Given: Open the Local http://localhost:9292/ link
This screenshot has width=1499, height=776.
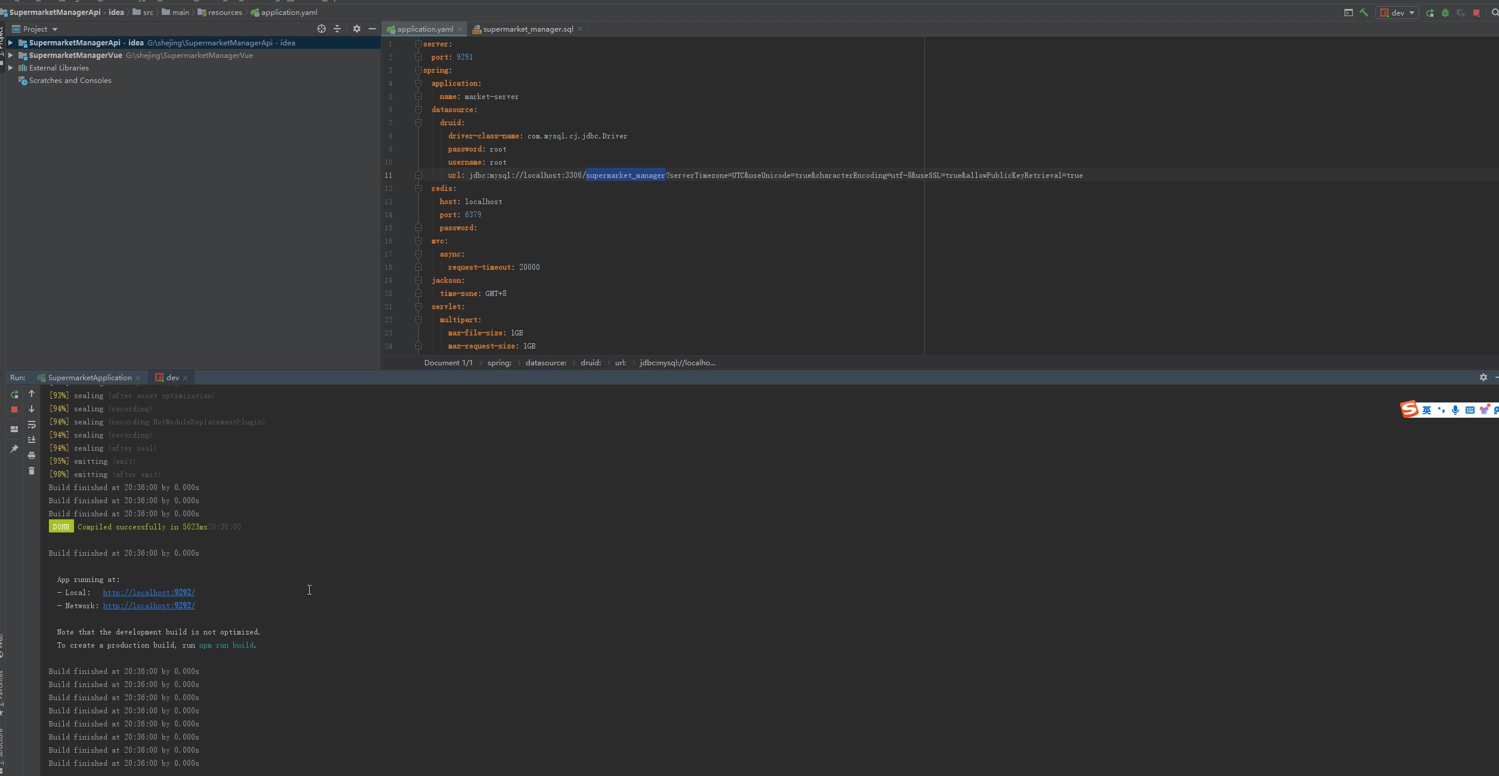Looking at the screenshot, I should click(x=149, y=593).
